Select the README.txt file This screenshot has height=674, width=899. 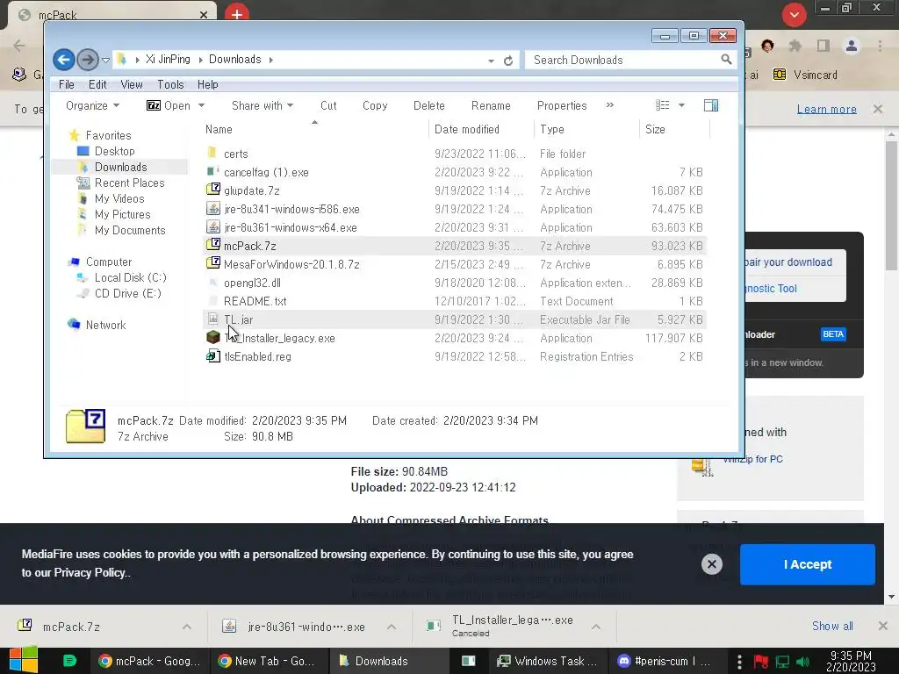pyautogui.click(x=255, y=301)
